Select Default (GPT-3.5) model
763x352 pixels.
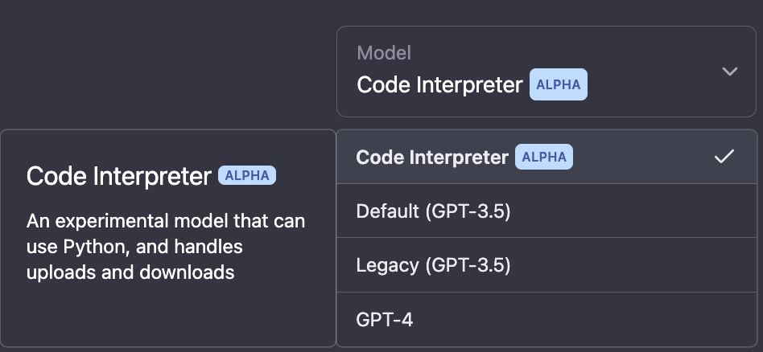[x=433, y=211]
